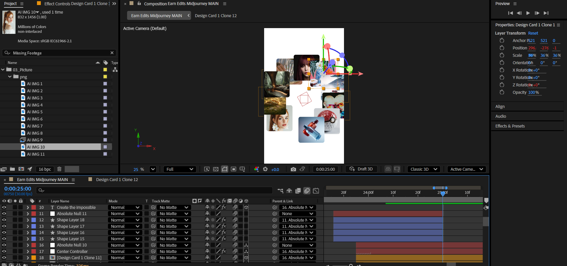Collapse the 03_Picture folder

pos(3,70)
